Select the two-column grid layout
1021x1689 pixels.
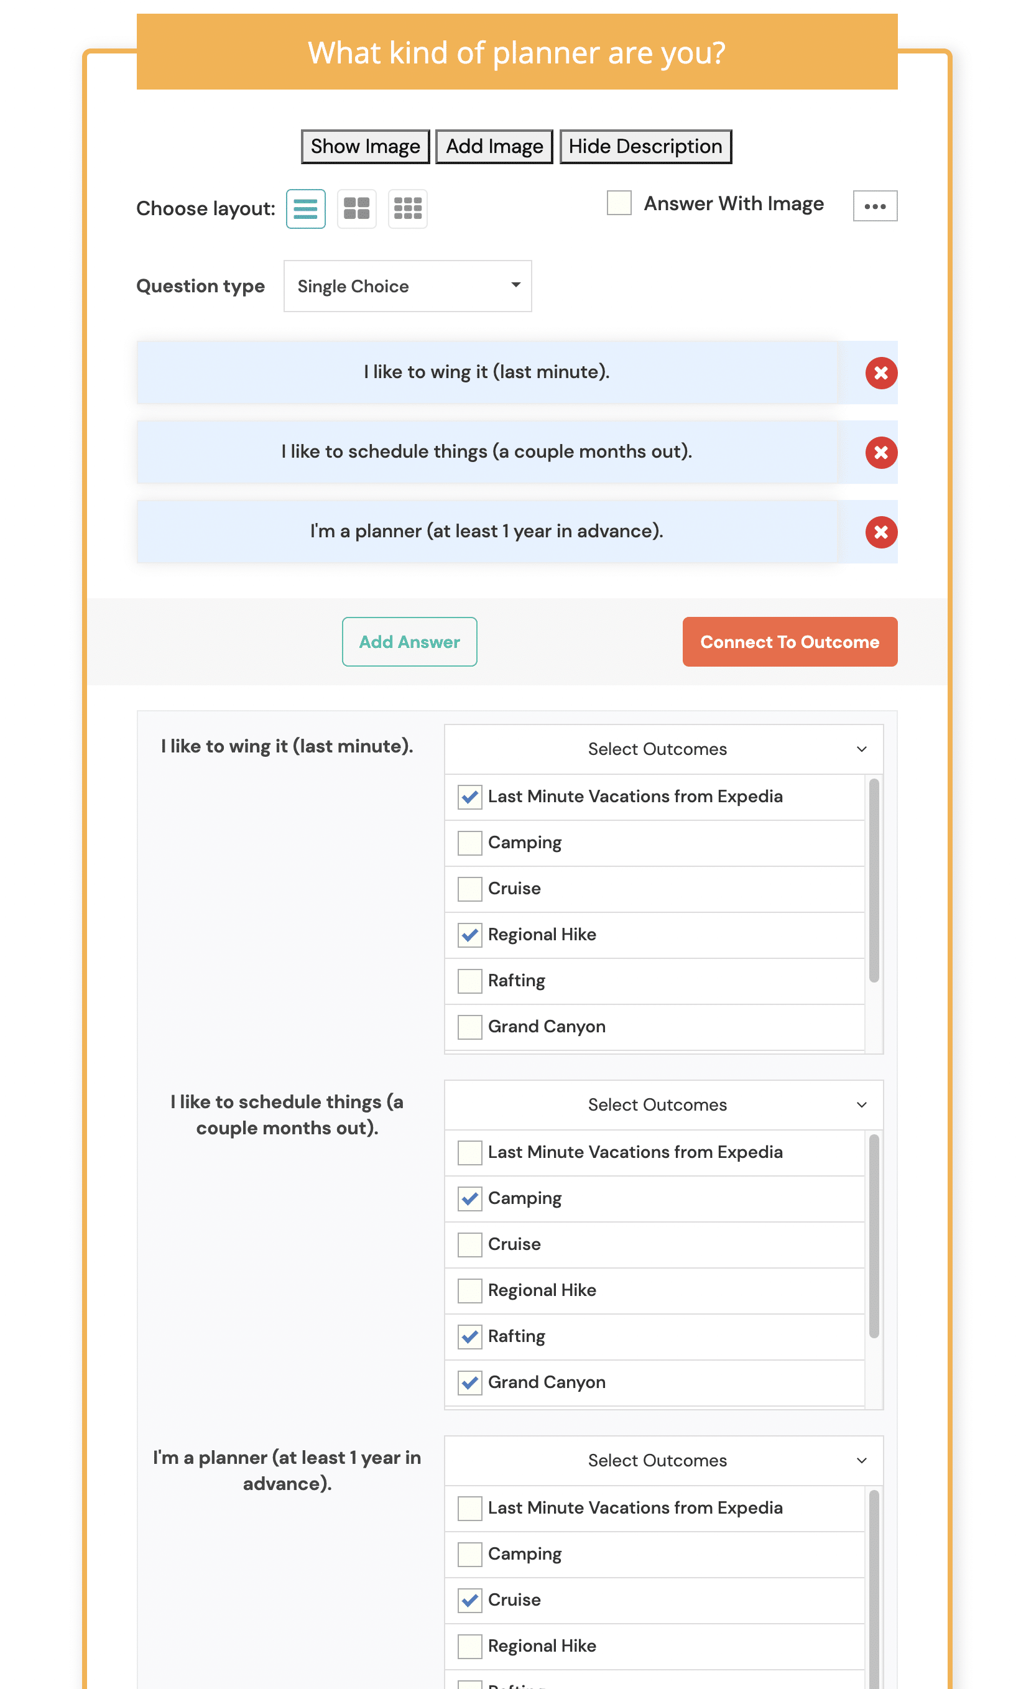[x=356, y=208]
